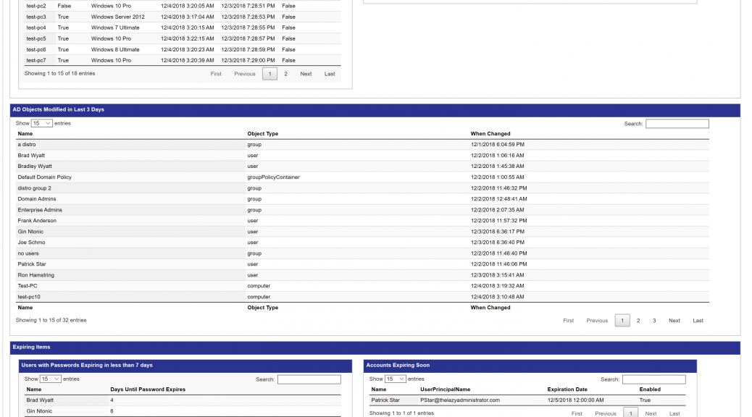Click First in AD Objects Modified pagination
Screen dimensions: 752x417
pyautogui.click(x=568, y=321)
